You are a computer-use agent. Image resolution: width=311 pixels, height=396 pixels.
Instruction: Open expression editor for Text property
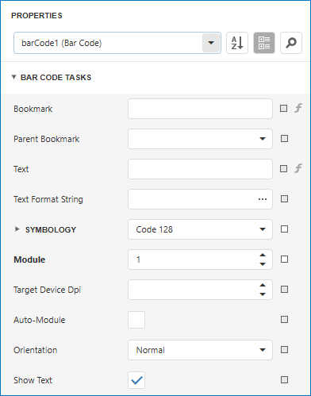point(298,168)
